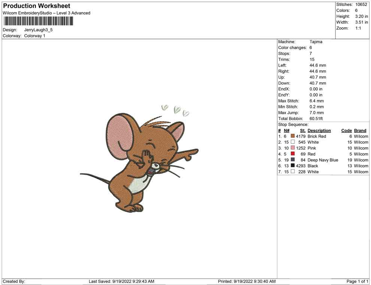Click the 'Red' description in stop 4
Image resolution: width=371 pixels, height=285 pixels.
(x=311, y=154)
